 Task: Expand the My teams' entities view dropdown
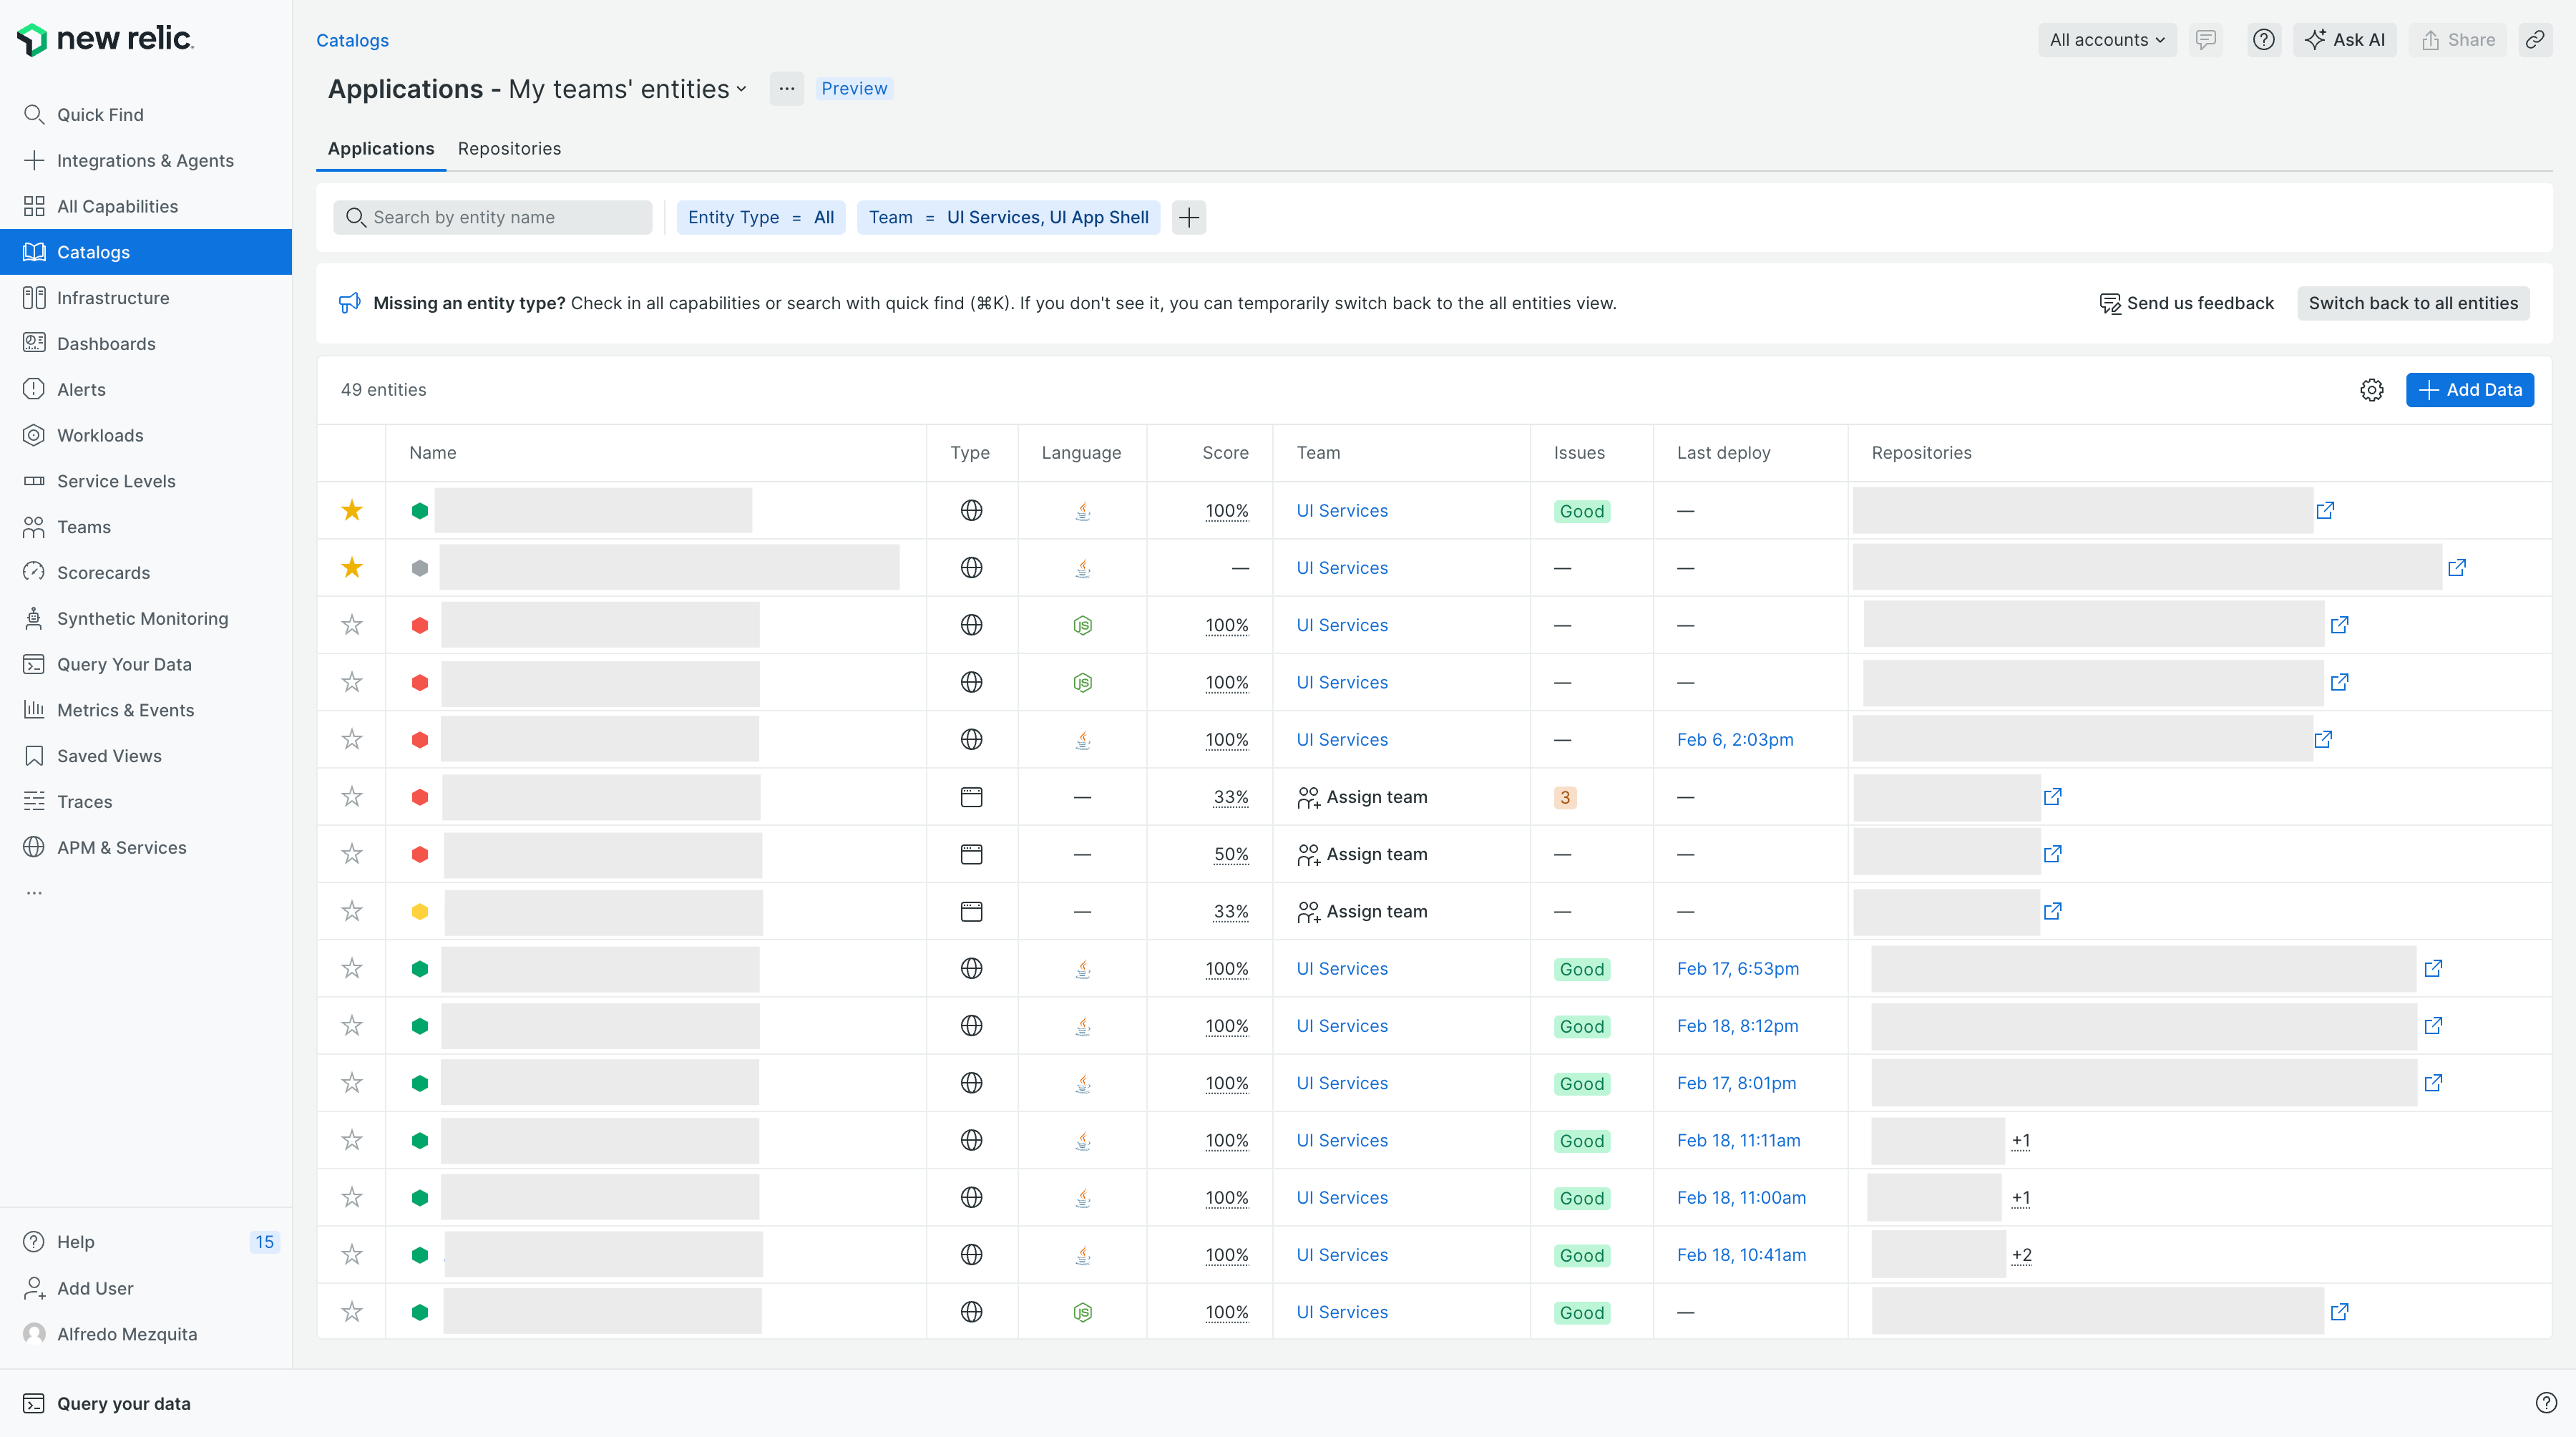pos(628,89)
